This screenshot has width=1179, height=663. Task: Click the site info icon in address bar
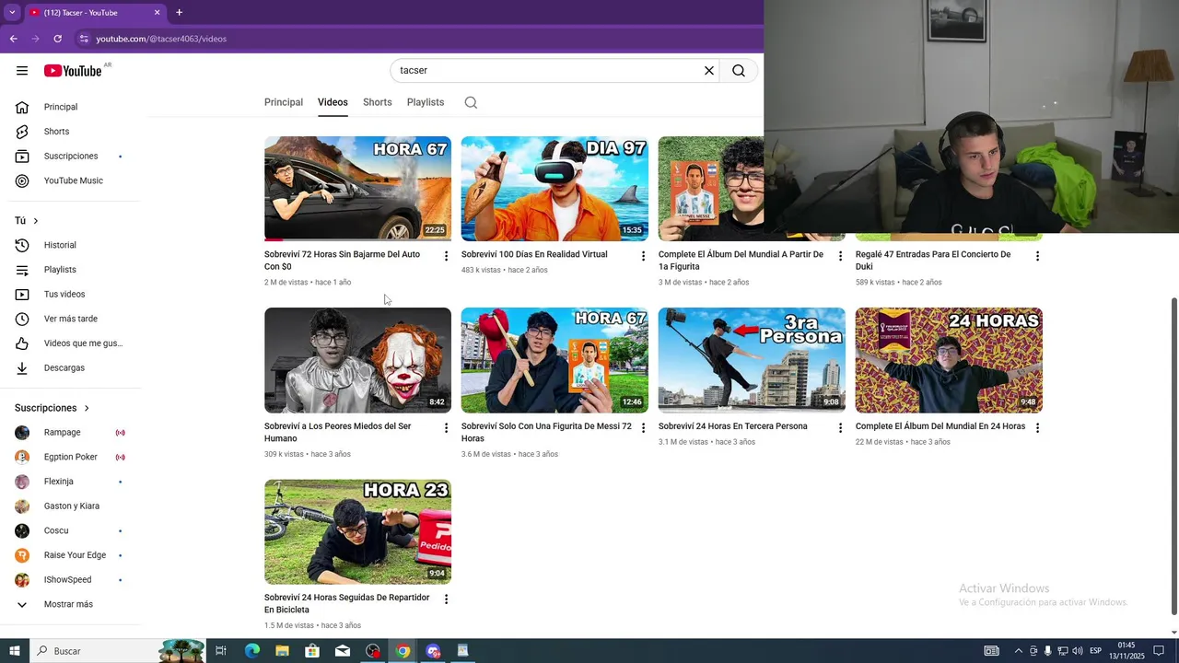coord(84,39)
